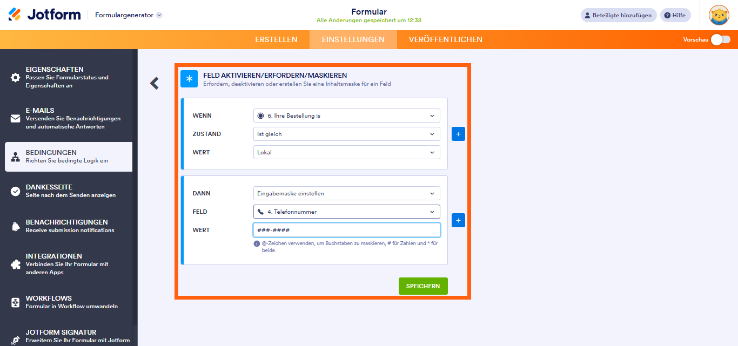Viewport: 738px width, 346px height.
Task: Open the ZUSTAND 'Ist gleich' dropdown
Action: tap(346, 134)
